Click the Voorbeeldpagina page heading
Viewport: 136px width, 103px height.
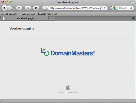pos(22,28)
